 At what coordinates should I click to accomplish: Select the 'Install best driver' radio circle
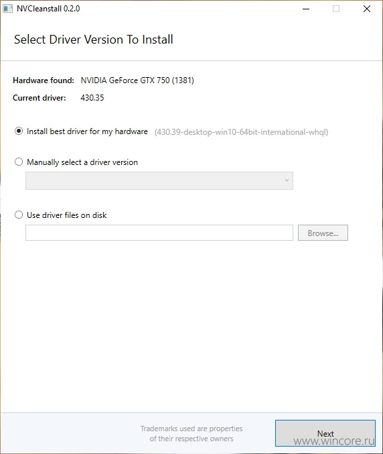tap(19, 131)
